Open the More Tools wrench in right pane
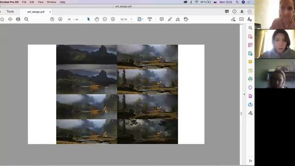The image size is (295, 166). pyautogui.click(x=250, y=113)
